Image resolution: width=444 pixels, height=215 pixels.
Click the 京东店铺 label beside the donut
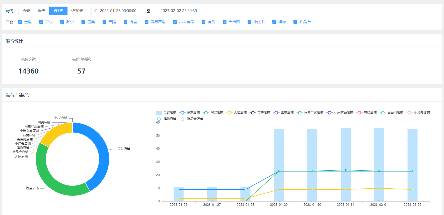click(x=124, y=149)
